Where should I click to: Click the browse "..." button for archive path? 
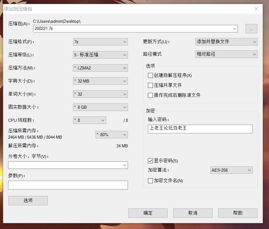tap(251, 29)
